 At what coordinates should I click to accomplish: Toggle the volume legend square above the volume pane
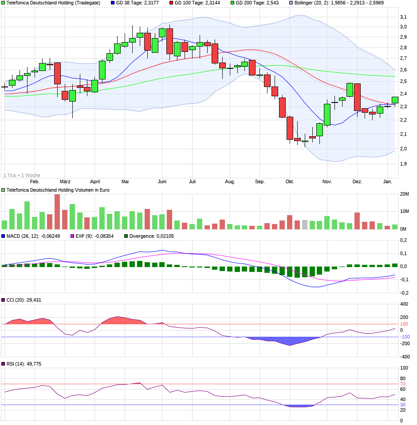pos(3,189)
